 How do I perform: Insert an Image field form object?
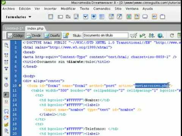(129, 17)
